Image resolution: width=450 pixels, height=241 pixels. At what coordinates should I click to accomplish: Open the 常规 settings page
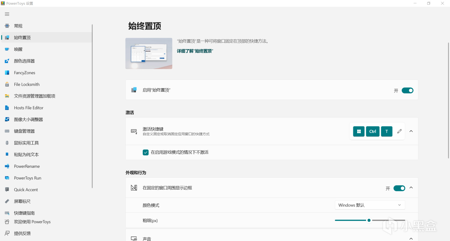(47, 26)
